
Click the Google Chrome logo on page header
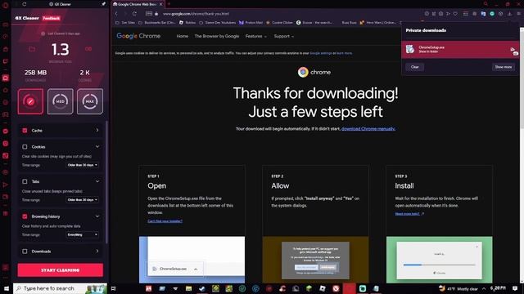click(x=138, y=36)
